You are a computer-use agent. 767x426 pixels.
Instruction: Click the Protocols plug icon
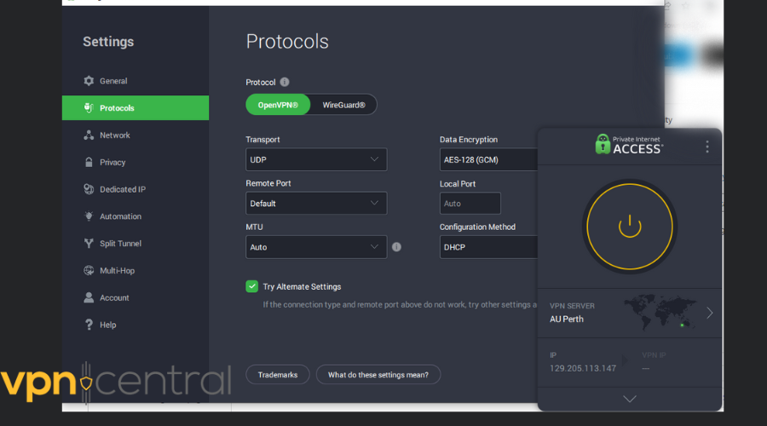89,108
